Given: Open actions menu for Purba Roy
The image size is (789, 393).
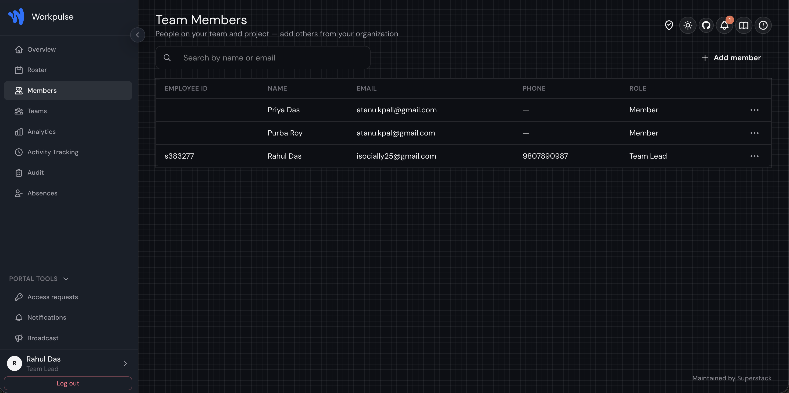Looking at the screenshot, I should click(754, 133).
